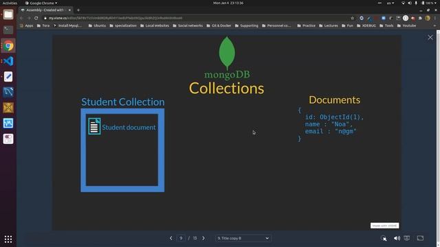
Task: Activate the pointer highlight tool icon
Action: click(x=384, y=238)
